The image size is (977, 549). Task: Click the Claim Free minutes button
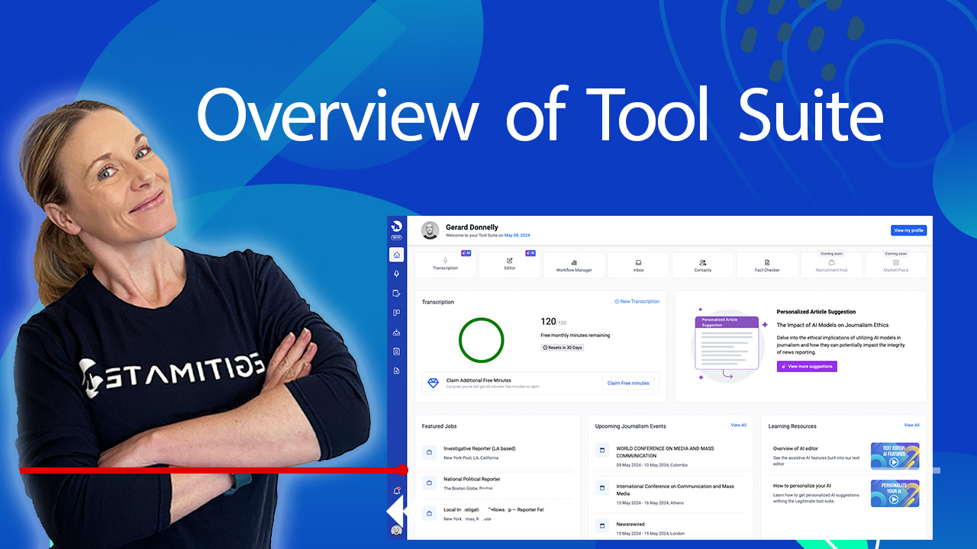(x=628, y=383)
